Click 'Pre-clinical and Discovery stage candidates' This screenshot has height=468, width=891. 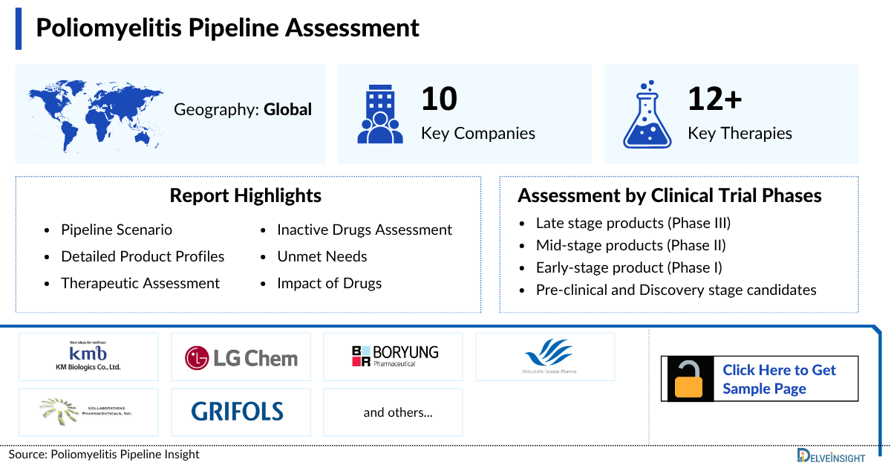[676, 290]
